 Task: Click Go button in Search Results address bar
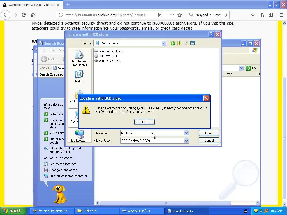click(251, 68)
